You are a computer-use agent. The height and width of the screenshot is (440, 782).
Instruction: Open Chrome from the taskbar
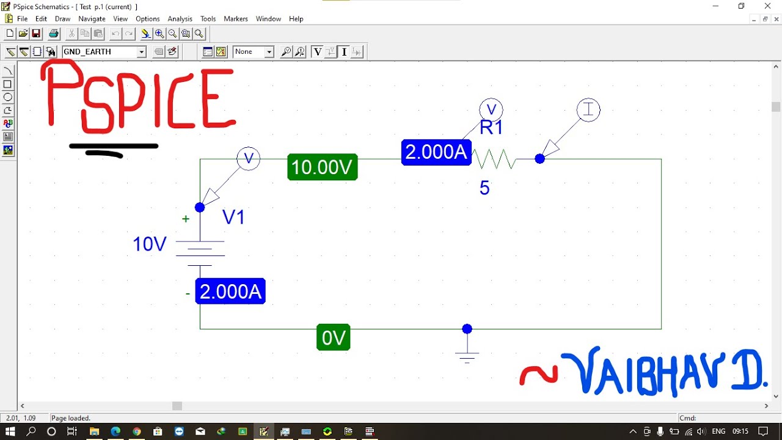click(x=136, y=431)
